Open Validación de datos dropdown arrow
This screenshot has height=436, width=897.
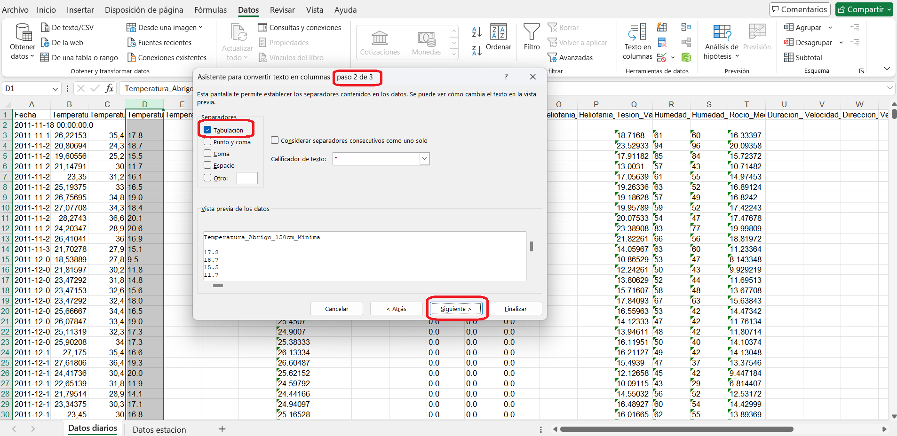point(673,57)
